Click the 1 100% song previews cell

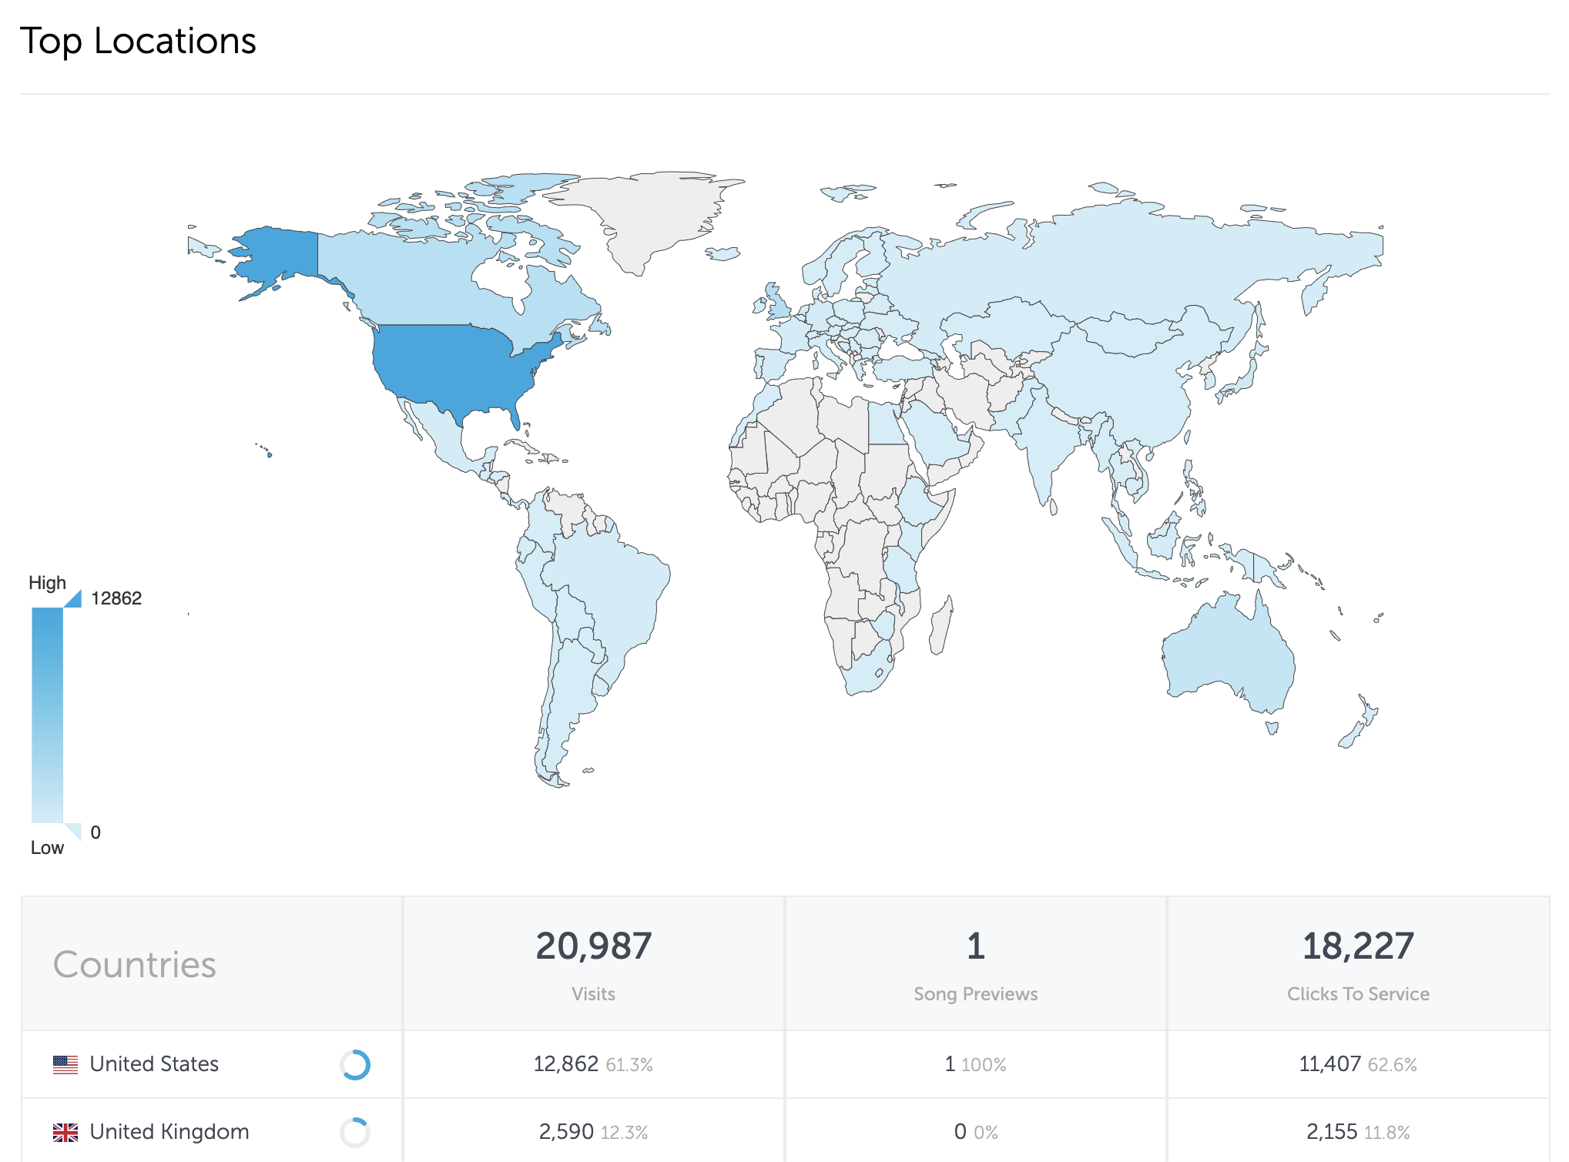coord(976,1064)
